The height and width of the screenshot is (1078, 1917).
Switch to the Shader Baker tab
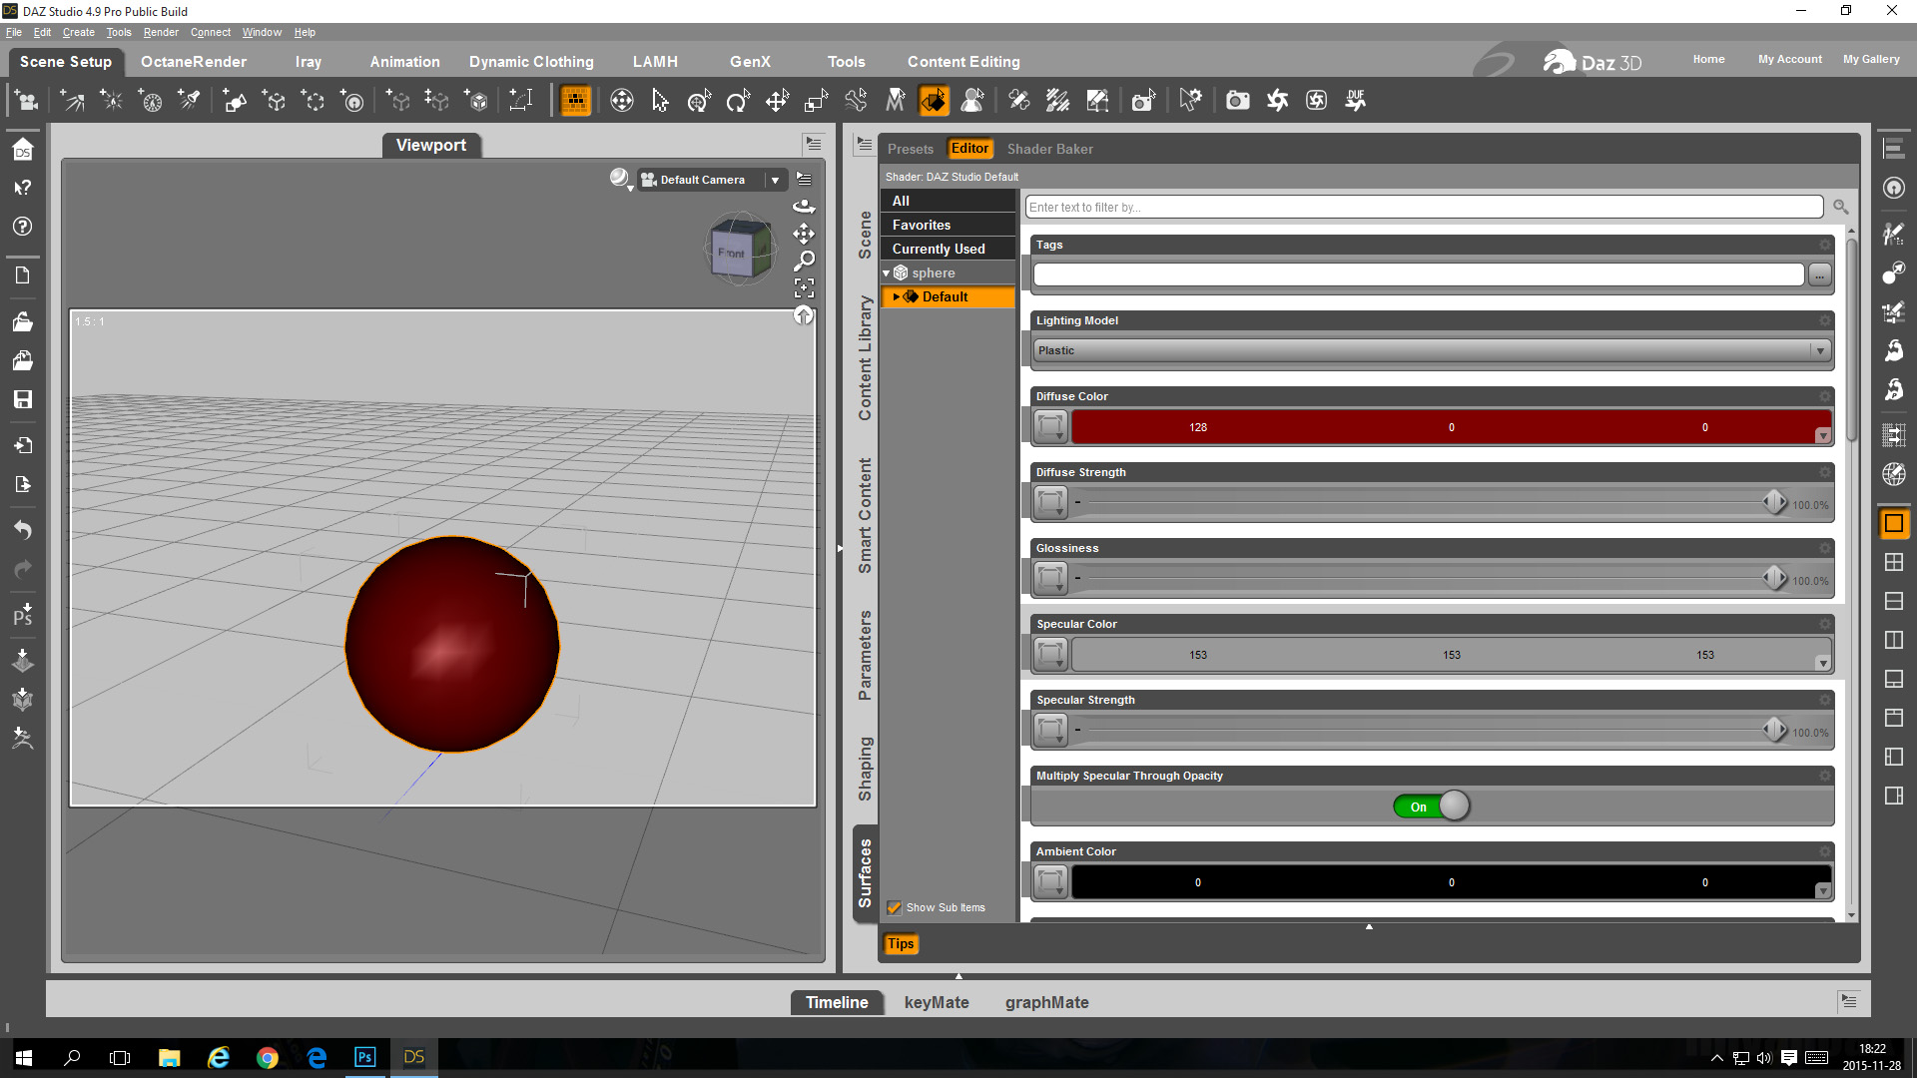pos(1049,149)
